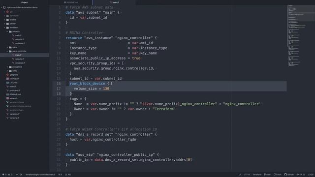Open root-level variables.tf above versions.tf
This screenshot has width=315, height=177.
(x=14, y=114)
